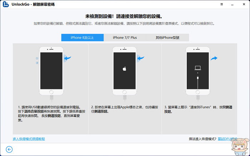Open the 進入恢復模式視頻教程 link
This screenshot has height=156, width=250.
(29, 139)
